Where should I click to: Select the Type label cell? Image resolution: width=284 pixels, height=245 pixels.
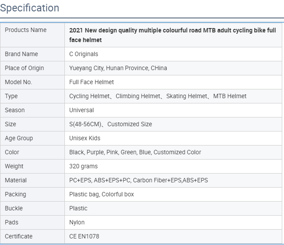click(x=32, y=96)
